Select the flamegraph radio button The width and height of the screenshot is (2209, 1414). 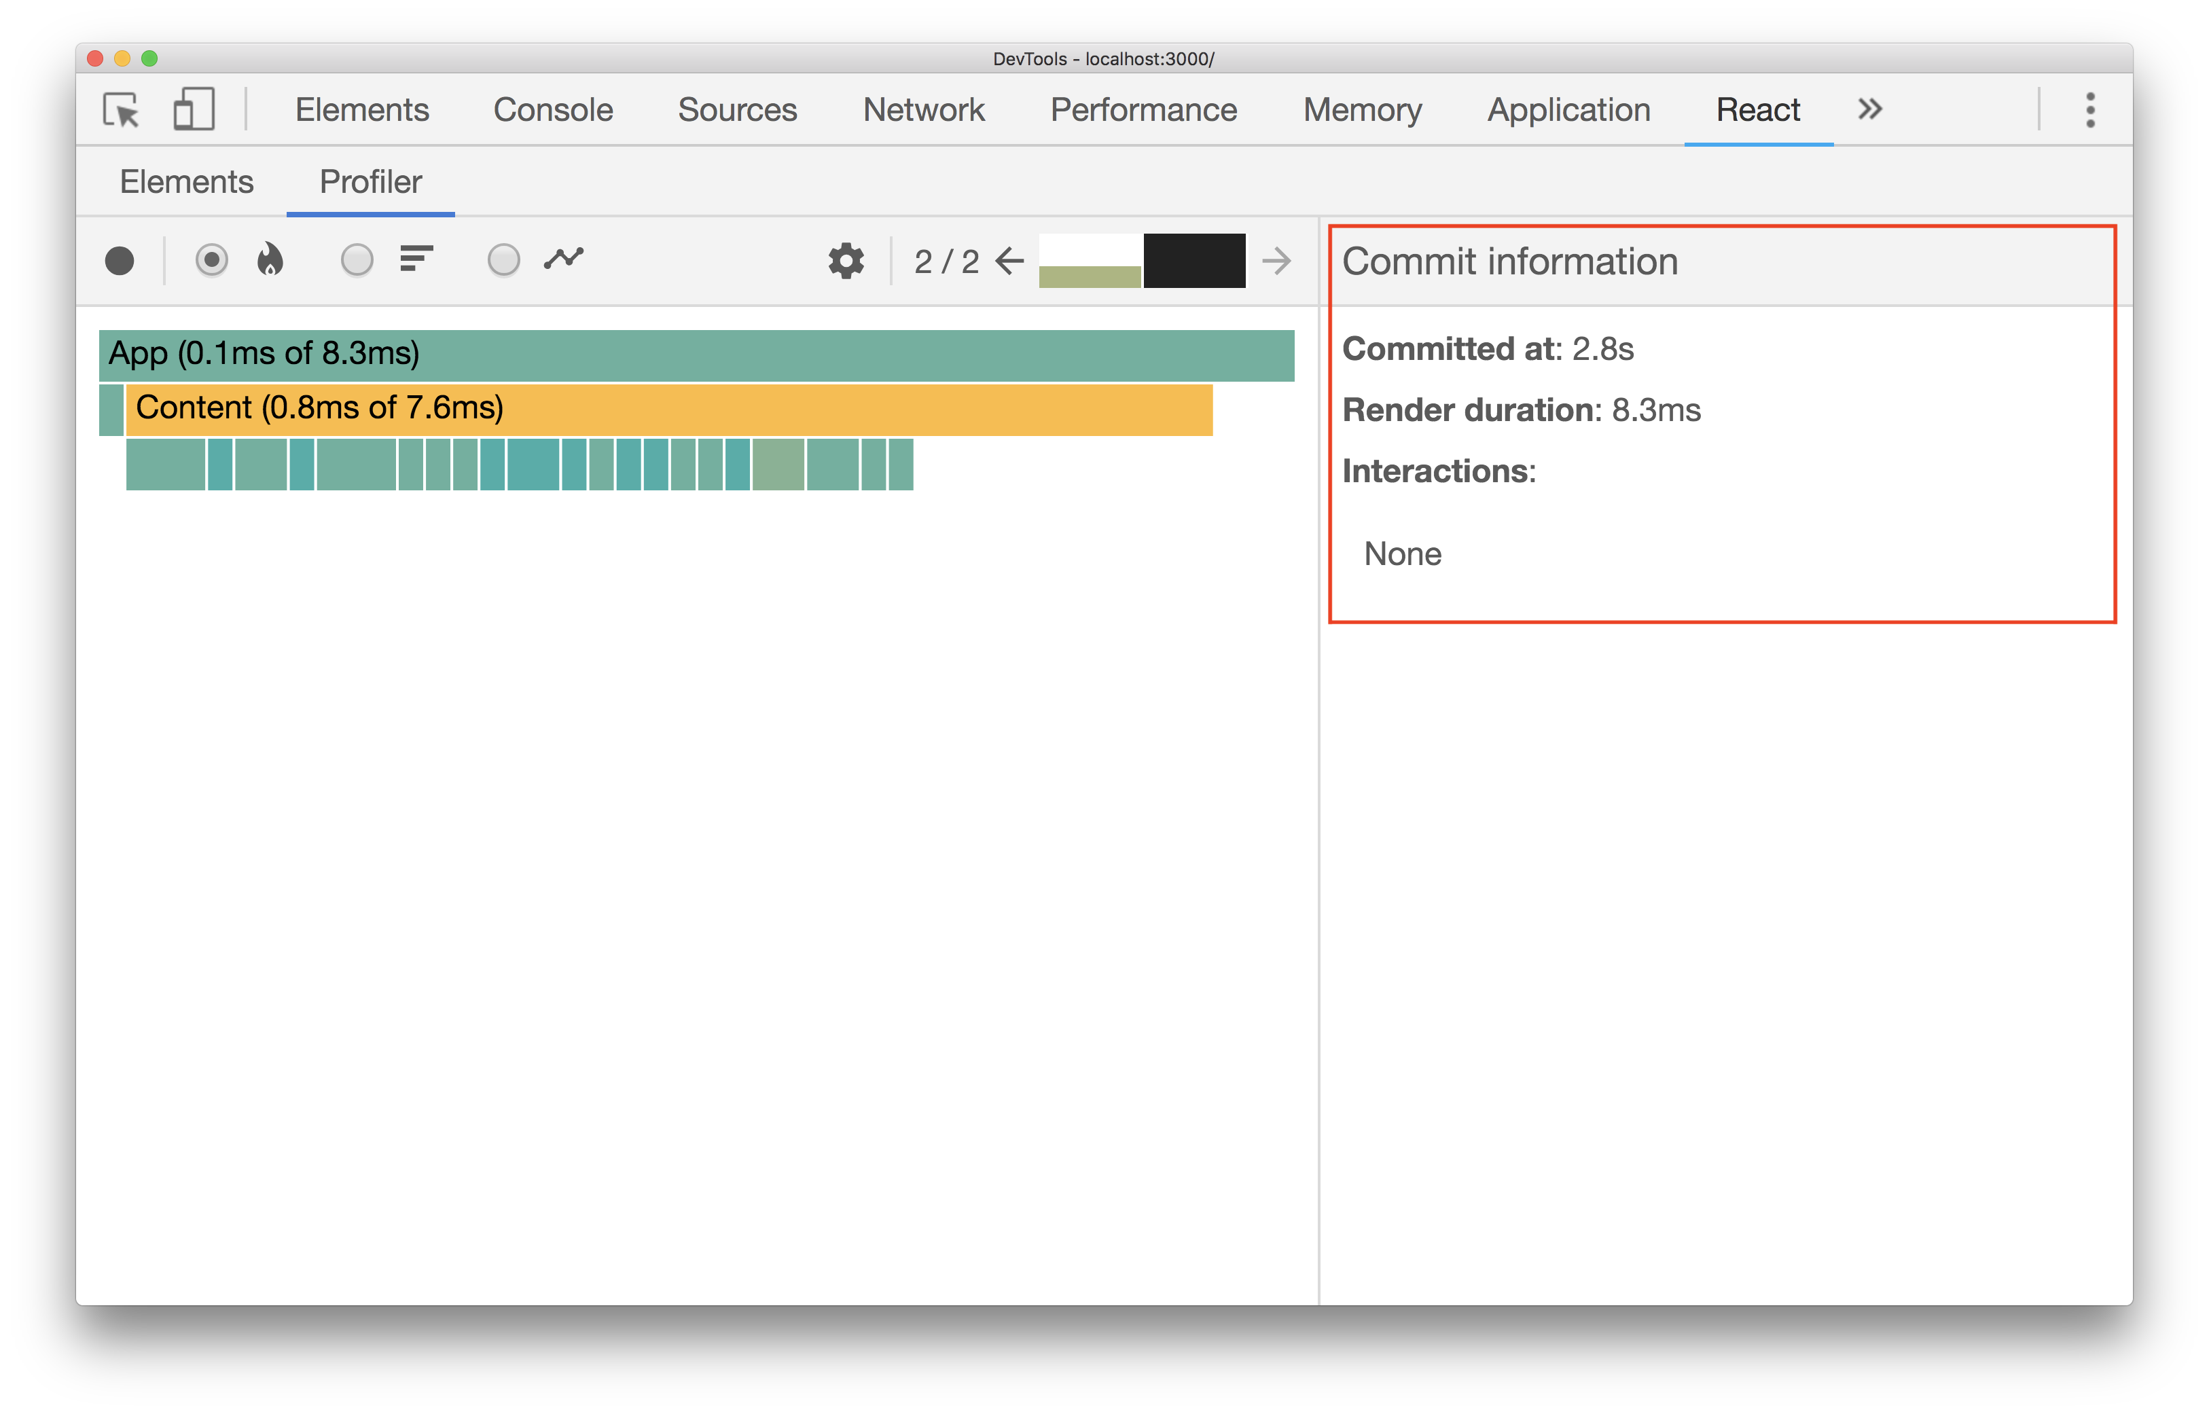pos(211,260)
